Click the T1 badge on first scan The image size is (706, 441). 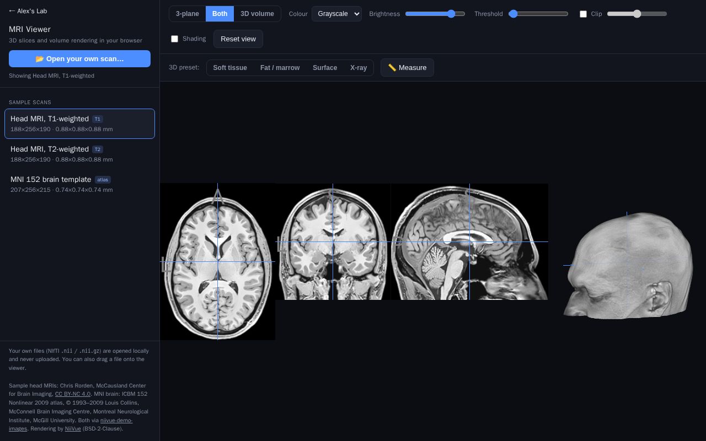(98, 119)
